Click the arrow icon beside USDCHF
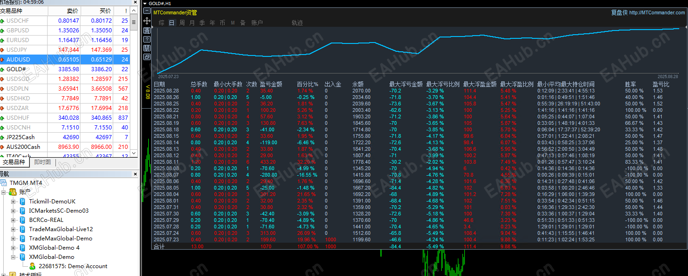Image resolution: width=688 pixels, height=276 pixels. 2,21
